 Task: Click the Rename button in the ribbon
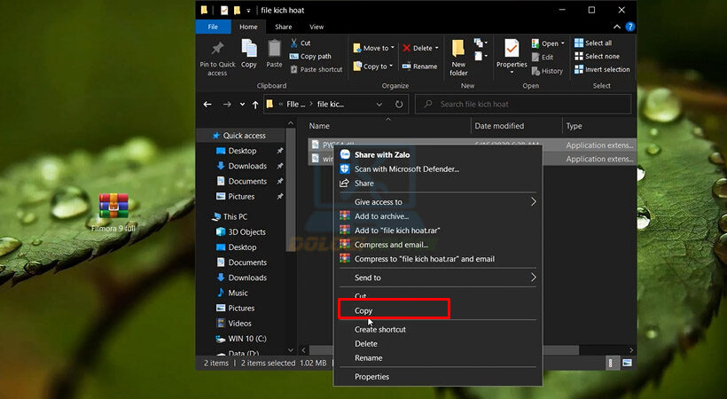coord(419,66)
